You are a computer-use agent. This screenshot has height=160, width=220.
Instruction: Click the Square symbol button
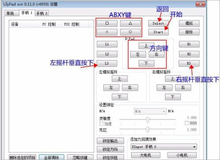(x=107, y=23)
